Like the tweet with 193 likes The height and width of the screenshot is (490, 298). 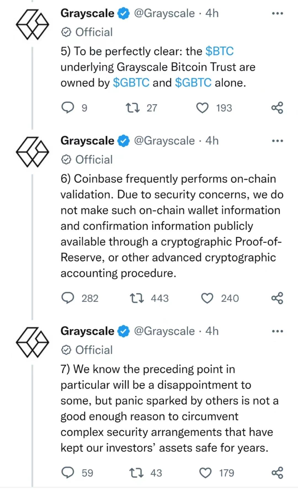click(202, 108)
